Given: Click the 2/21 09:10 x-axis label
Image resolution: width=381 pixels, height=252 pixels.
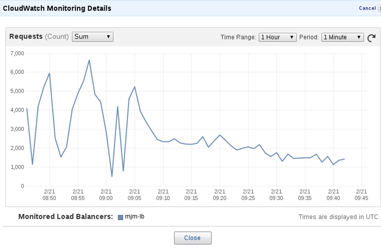Looking at the screenshot, I should tap(163, 195).
